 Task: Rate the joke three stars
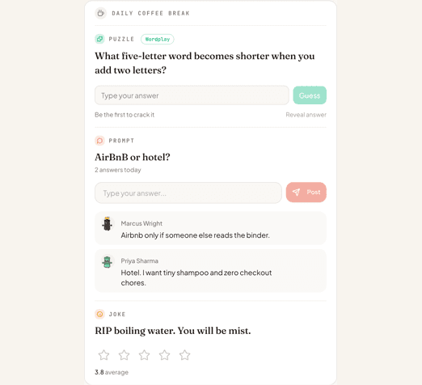coord(144,355)
